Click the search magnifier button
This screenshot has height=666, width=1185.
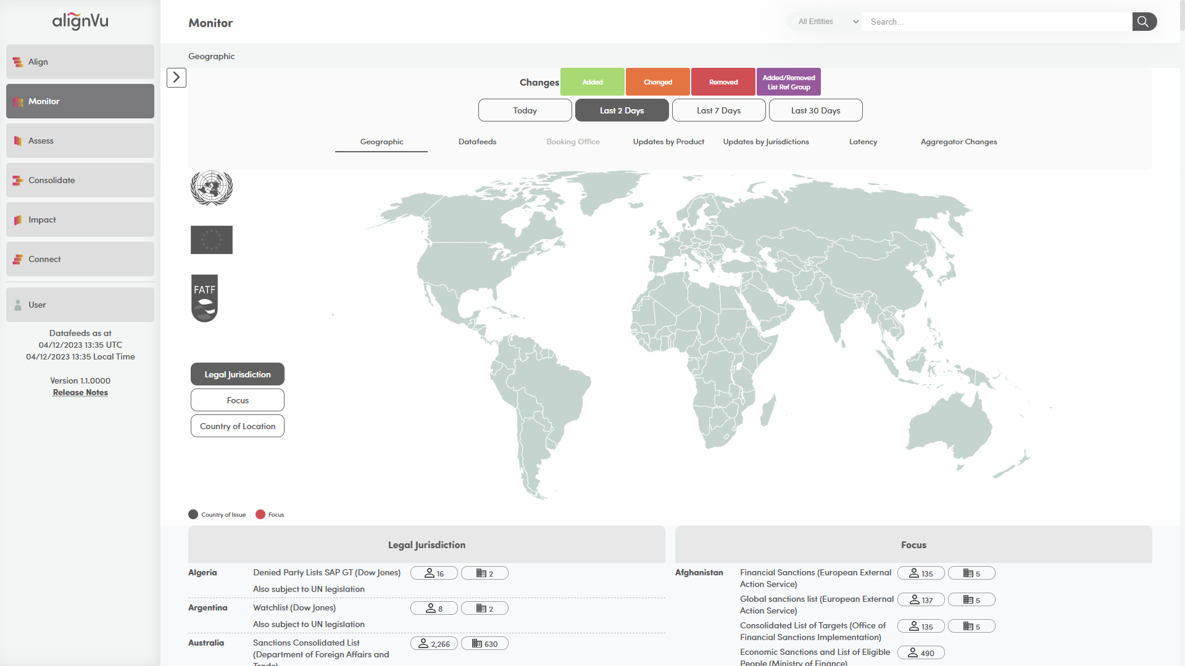(1144, 22)
